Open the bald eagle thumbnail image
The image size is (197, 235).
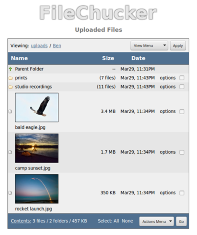(37, 108)
